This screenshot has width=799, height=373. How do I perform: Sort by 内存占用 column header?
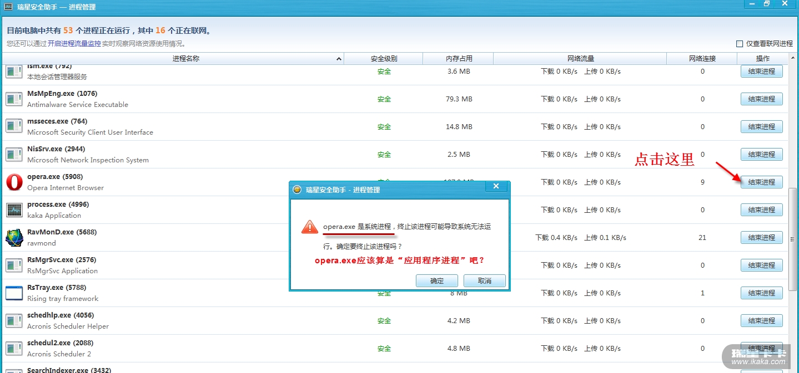point(459,58)
